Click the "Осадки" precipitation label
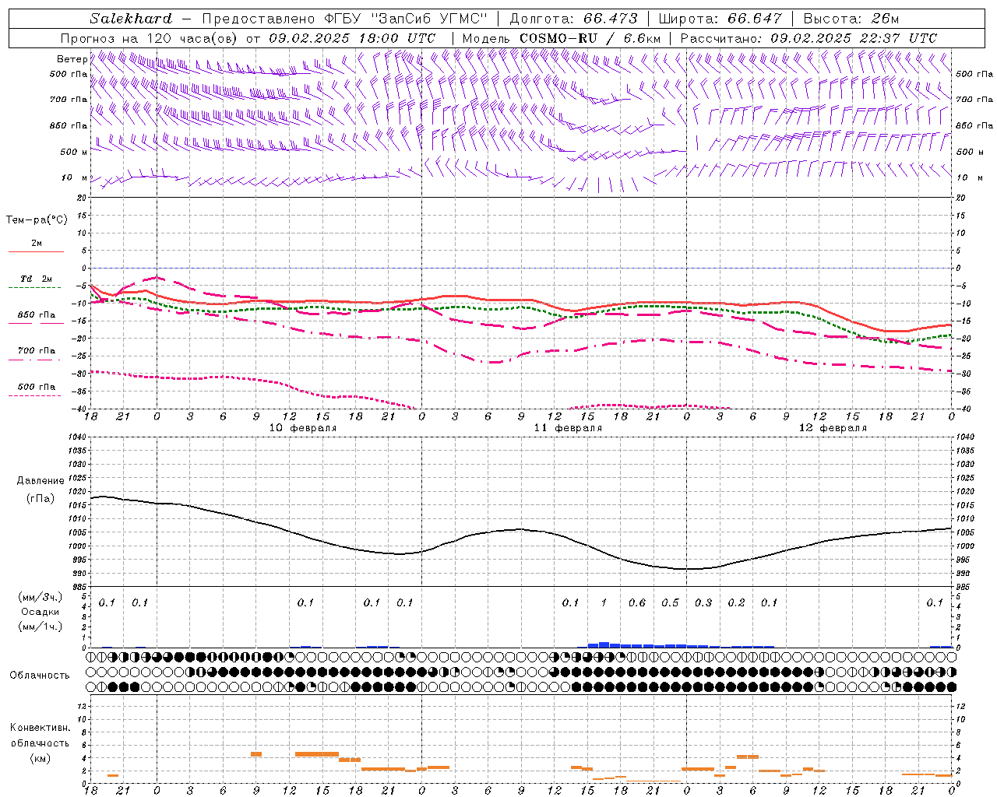Image resolution: width=997 pixels, height=797 pixels. pos(41,612)
